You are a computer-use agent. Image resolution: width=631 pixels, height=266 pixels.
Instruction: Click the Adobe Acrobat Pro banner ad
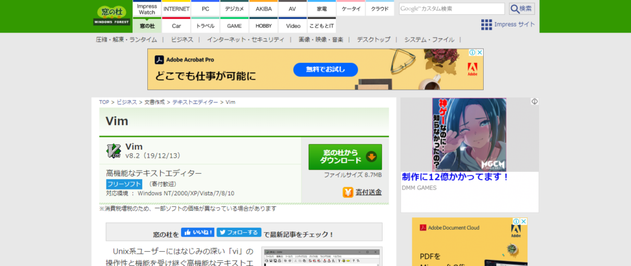point(315,69)
